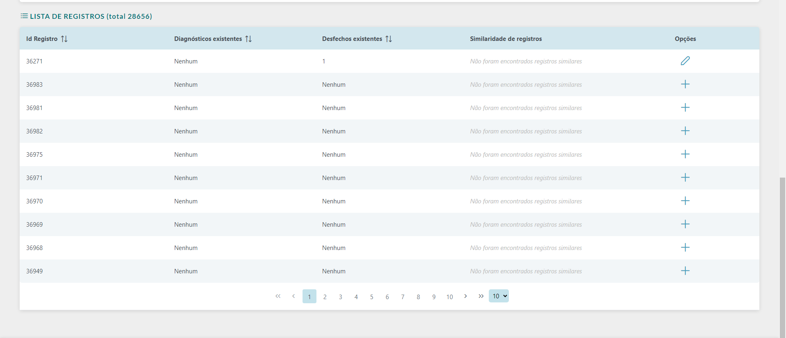Add entry for record 36949 plus icon
This screenshot has width=786, height=338.
click(685, 271)
